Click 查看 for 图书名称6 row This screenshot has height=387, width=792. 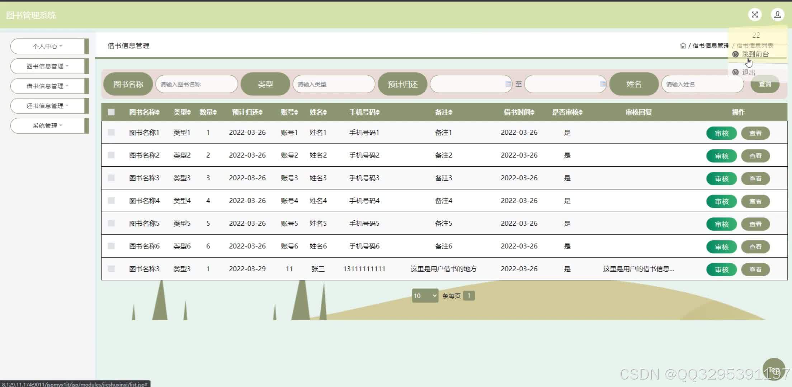point(755,247)
